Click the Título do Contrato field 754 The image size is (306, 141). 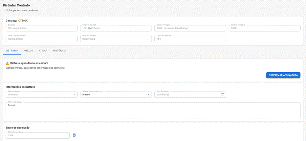[x=190, y=39]
